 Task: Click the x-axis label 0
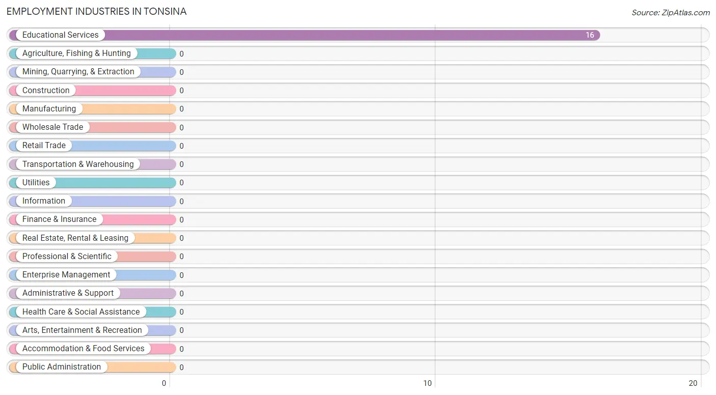point(164,383)
